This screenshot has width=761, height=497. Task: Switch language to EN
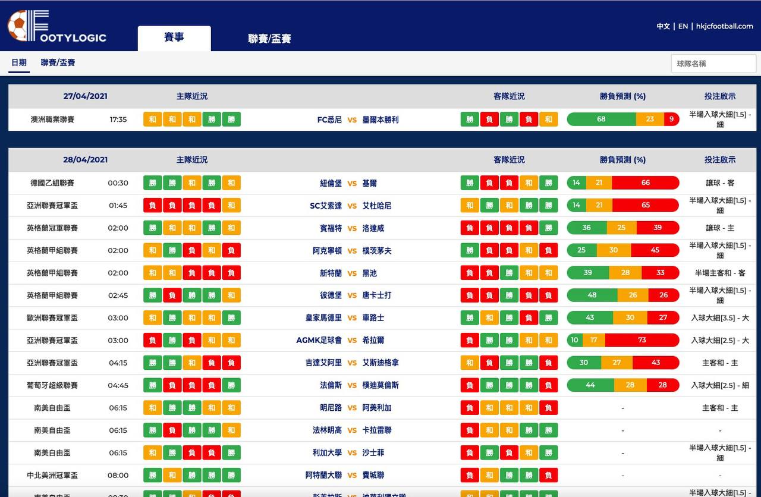point(683,26)
